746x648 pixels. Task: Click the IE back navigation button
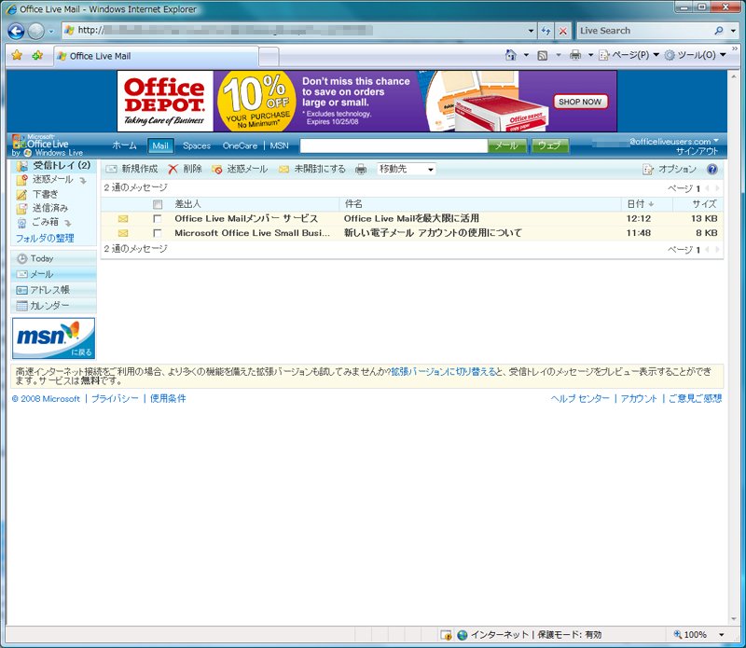point(16,31)
